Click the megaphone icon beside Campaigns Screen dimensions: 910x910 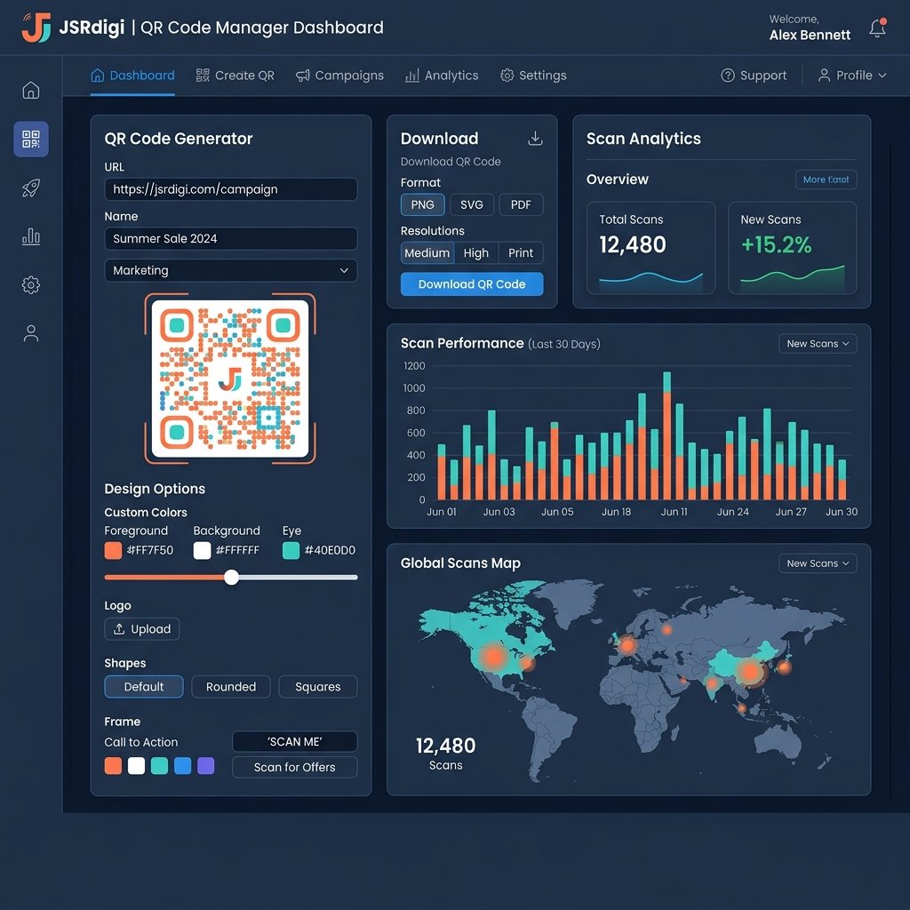tap(302, 76)
